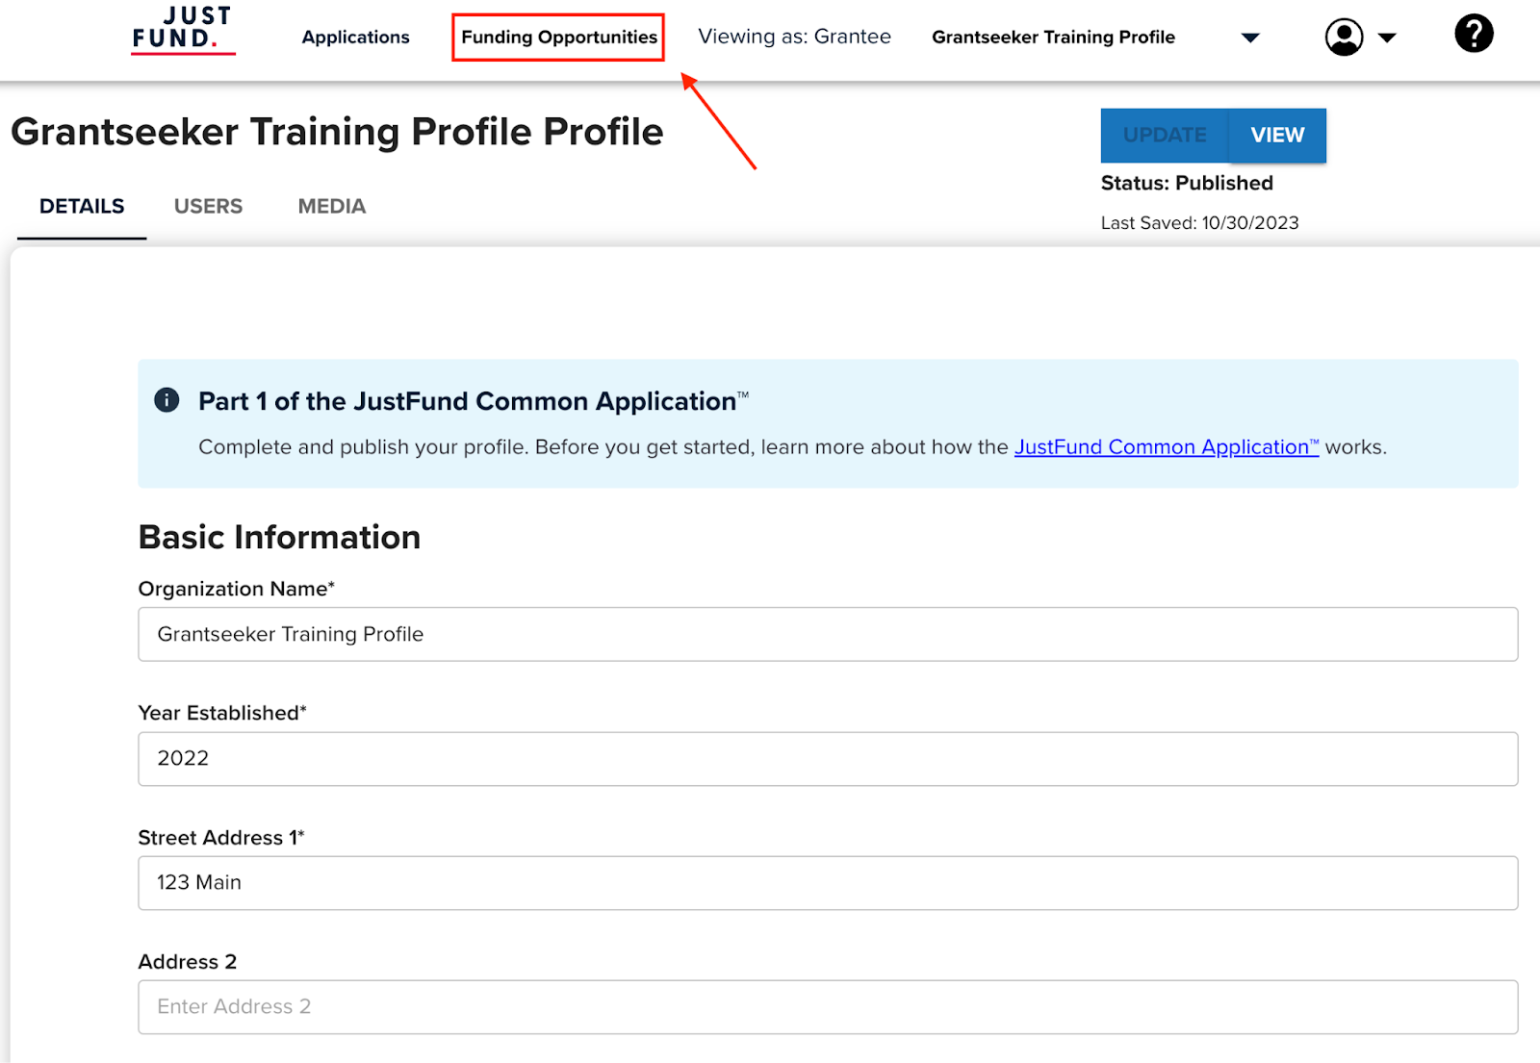Switch to the DETAILS tab
The height and width of the screenshot is (1063, 1540).
[82, 206]
